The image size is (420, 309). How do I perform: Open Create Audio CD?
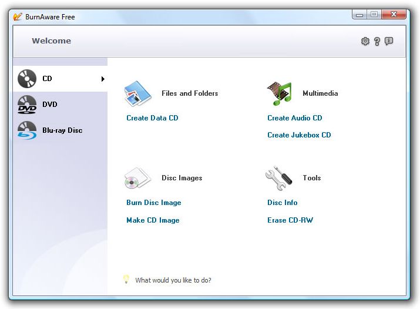click(295, 118)
